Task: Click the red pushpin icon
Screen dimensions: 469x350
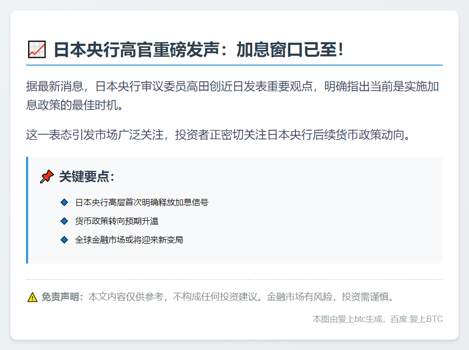Action: 47,177
